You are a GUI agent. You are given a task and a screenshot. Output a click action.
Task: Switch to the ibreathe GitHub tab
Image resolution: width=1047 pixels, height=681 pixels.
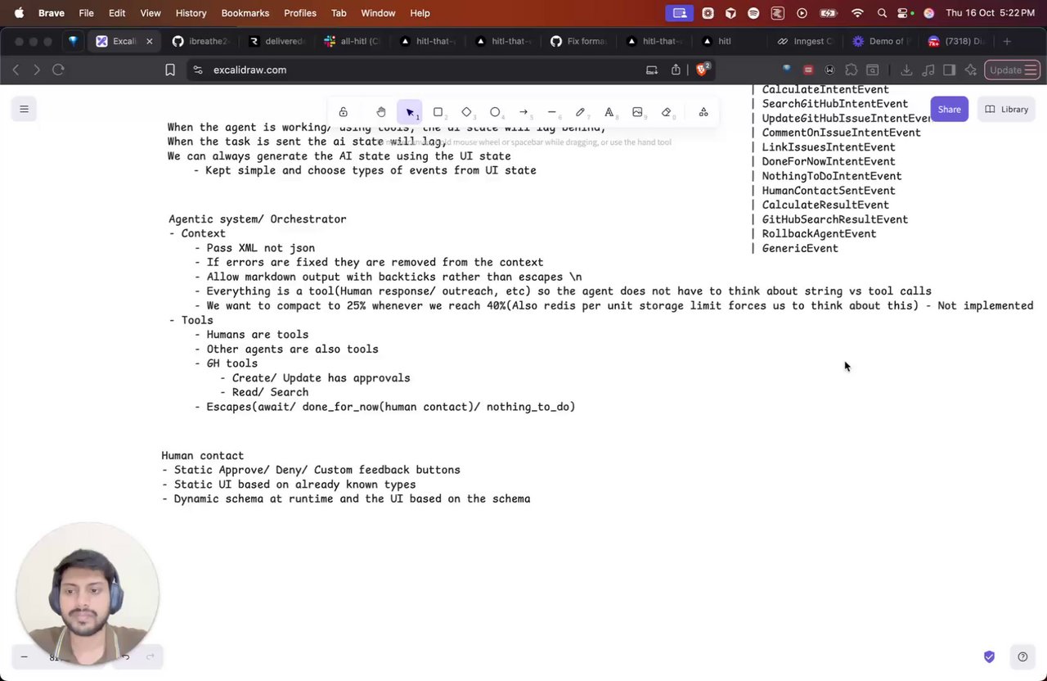[x=200, y=41]
